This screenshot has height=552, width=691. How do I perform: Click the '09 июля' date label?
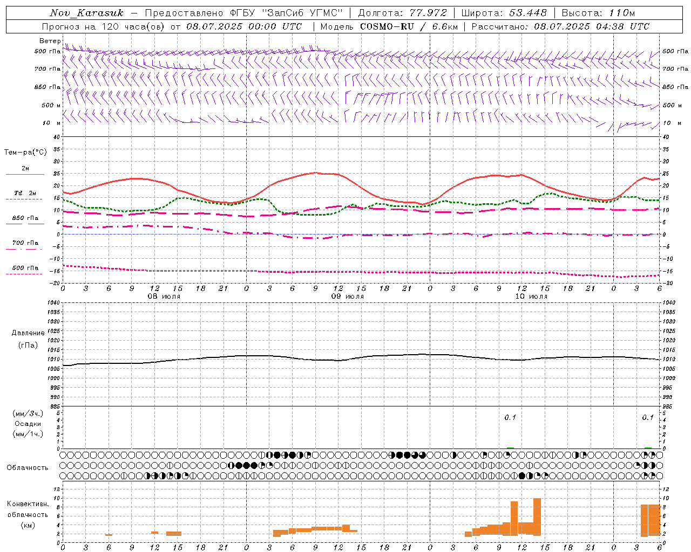coord(348,296)
